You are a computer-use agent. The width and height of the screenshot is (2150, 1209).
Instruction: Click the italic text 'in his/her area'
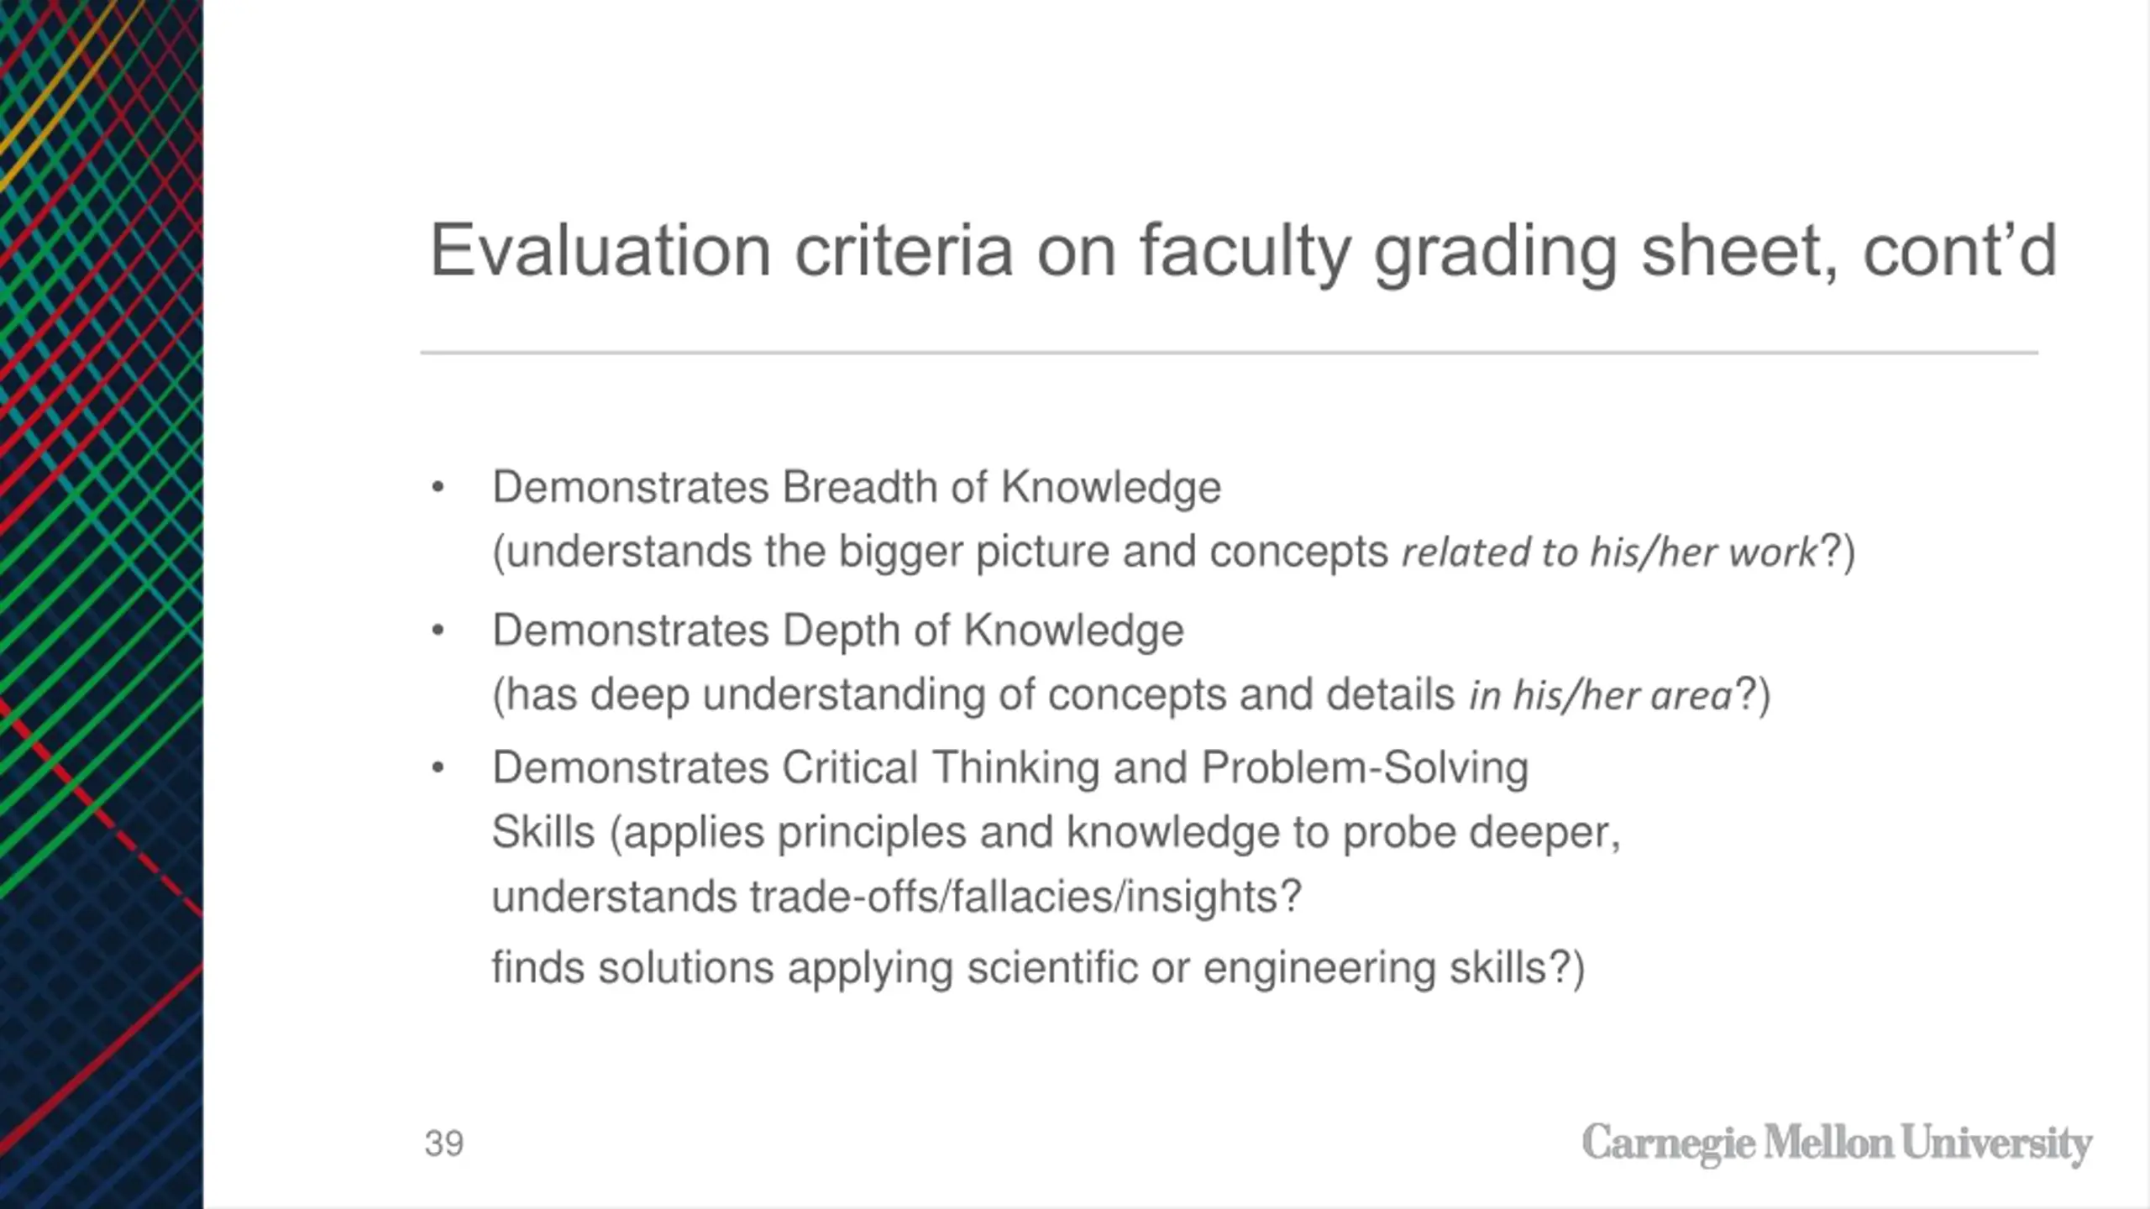(1601, 695)
